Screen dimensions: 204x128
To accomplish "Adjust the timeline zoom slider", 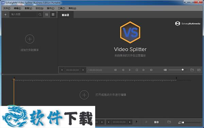I will [x=192, y=123].
